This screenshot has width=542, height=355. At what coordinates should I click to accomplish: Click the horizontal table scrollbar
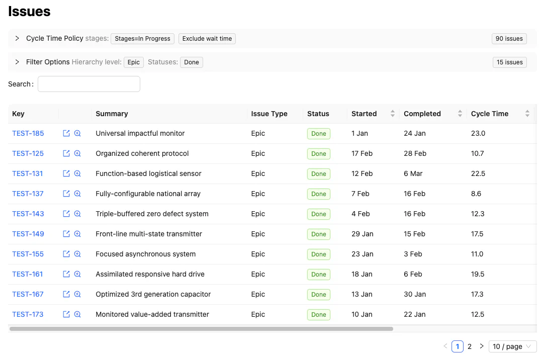[201, 329]
